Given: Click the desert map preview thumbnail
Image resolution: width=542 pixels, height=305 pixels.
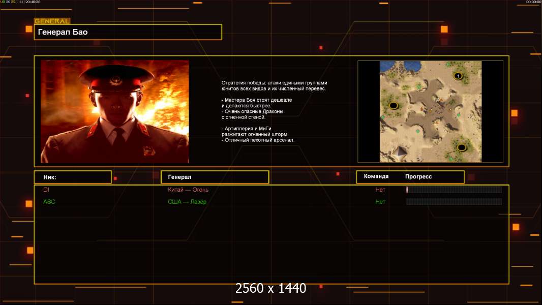Looking at the screenshot, I should coord(430,111).
